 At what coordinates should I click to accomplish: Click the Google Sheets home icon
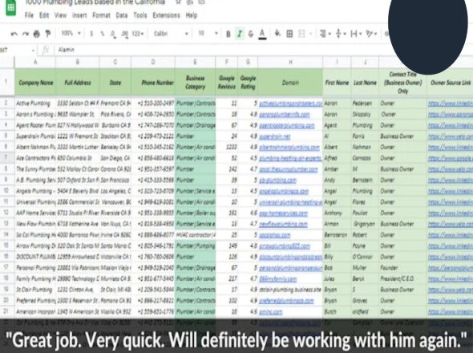[x=11, y=8]
